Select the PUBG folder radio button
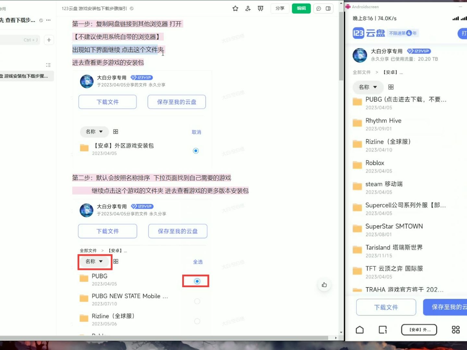This screenshot has height=350, width=467. click(197, 281)
